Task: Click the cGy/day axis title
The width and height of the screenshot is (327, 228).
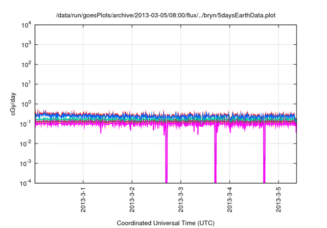Action: coord(13,104)
